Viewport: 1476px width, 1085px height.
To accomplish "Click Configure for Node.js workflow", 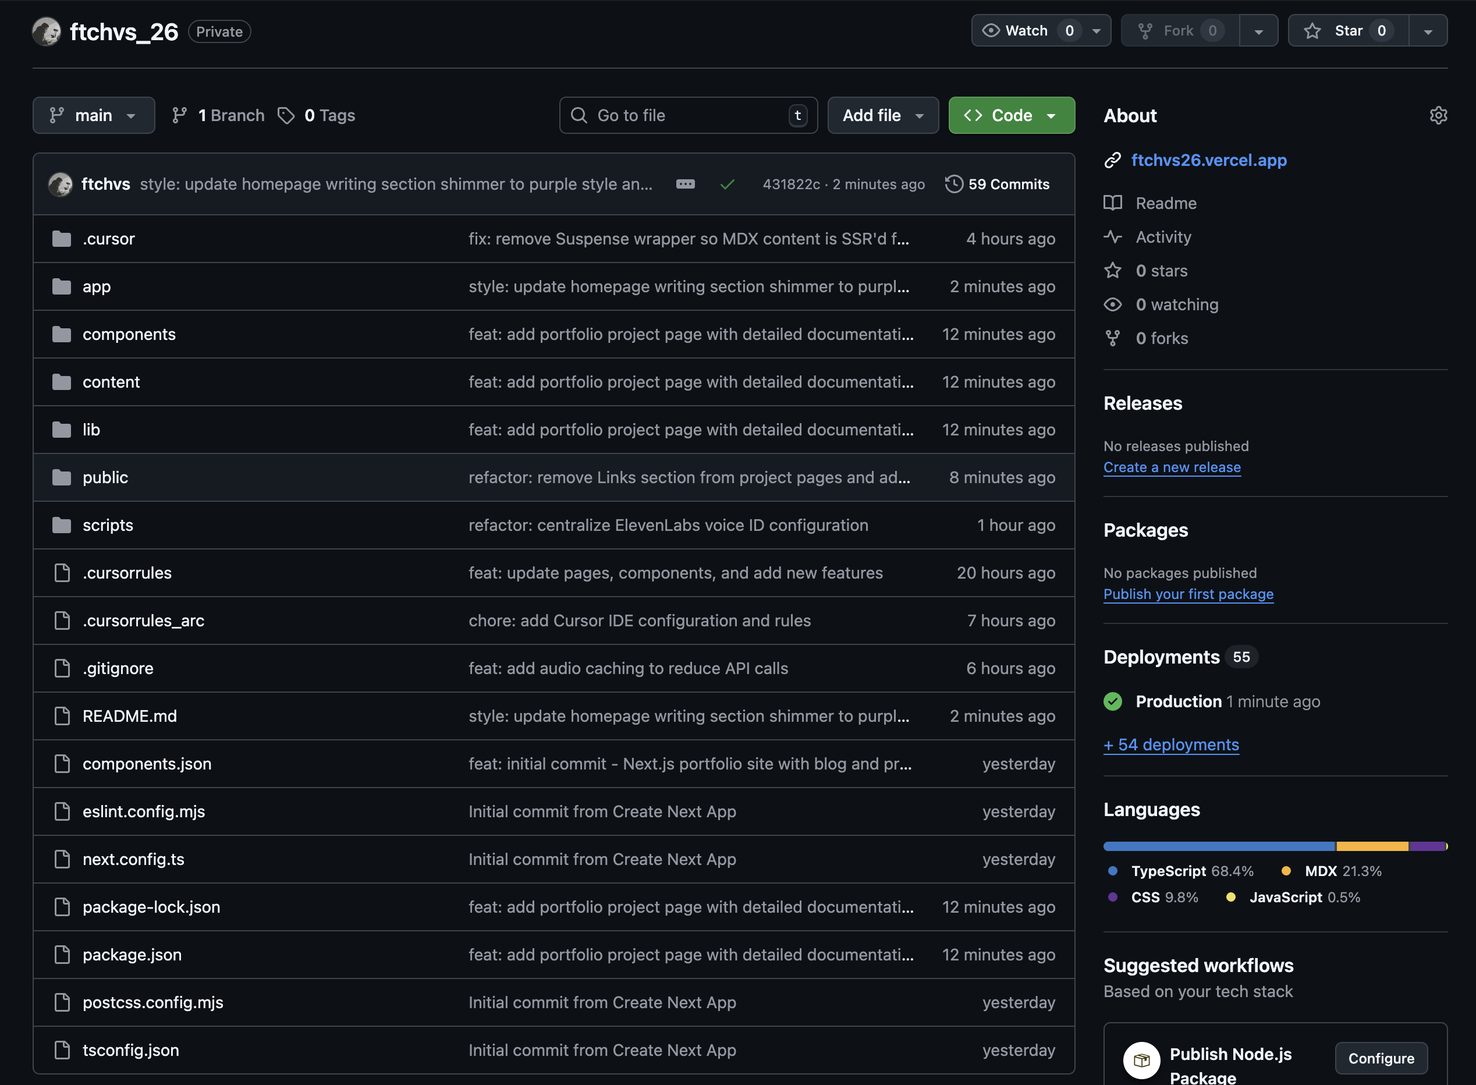I will click(1381, 1058).
